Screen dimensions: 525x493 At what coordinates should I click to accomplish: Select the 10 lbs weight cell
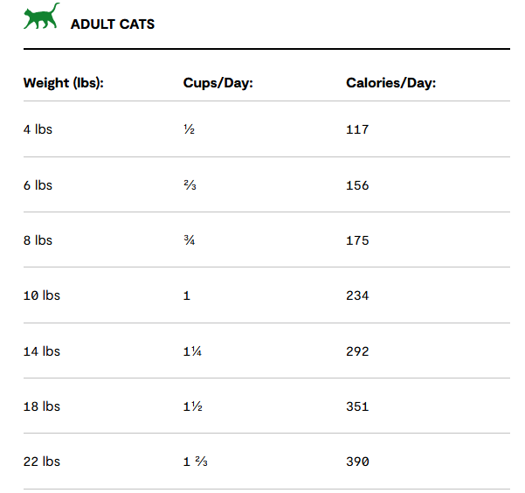pyautogui.click(x=42, y=295)
